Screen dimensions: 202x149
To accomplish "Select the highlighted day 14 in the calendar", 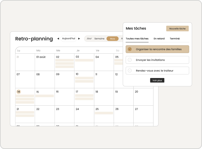I will (x=19, y=92).
